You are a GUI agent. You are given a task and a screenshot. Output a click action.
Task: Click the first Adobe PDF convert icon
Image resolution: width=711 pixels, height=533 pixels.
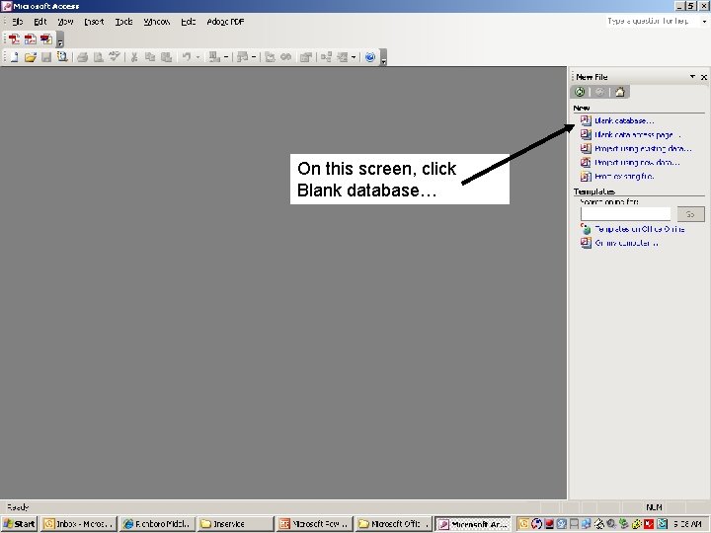pyautogui.click(x=15, y=38)
